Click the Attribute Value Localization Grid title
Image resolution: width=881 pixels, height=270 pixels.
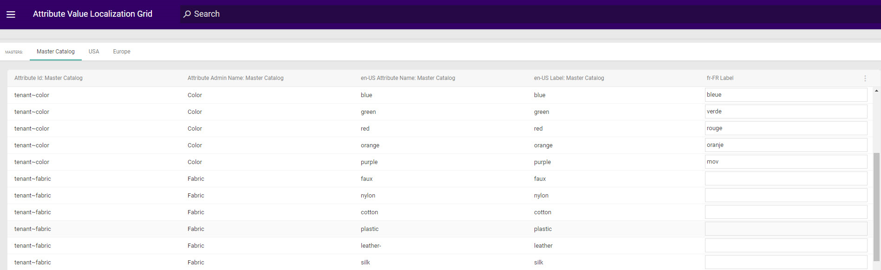92,14
